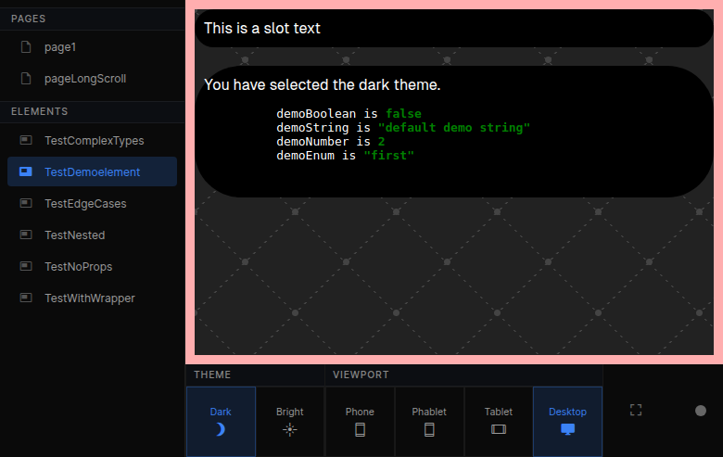Collapse the PAGES section header
Screen dimensions: 723x457
coord(29,19)
